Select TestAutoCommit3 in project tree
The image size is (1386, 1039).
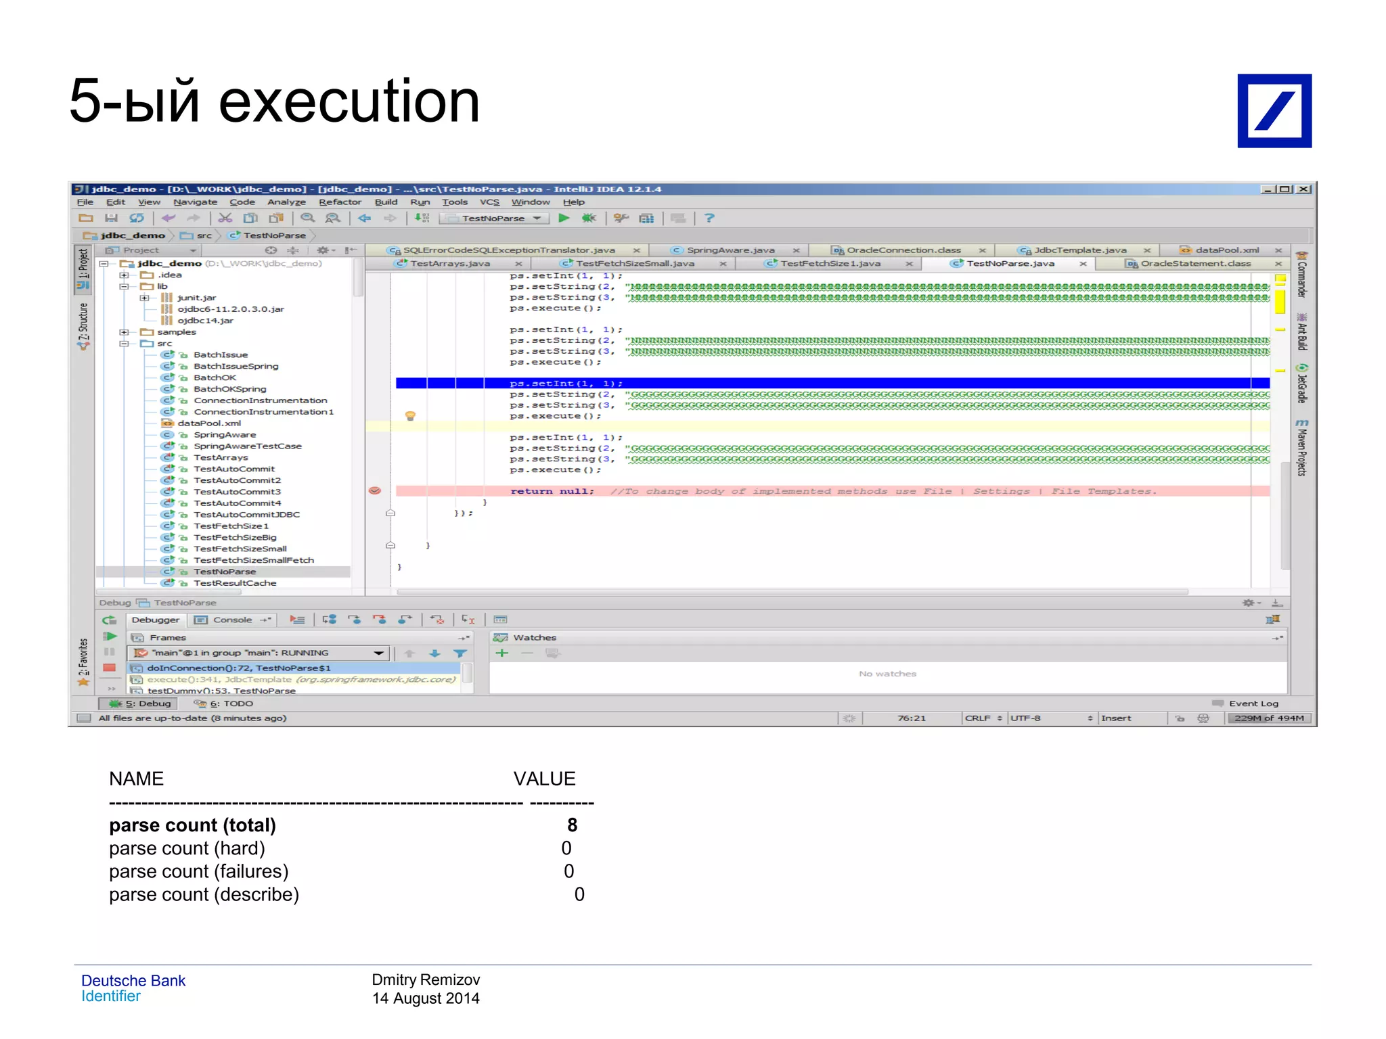point(237,492)
